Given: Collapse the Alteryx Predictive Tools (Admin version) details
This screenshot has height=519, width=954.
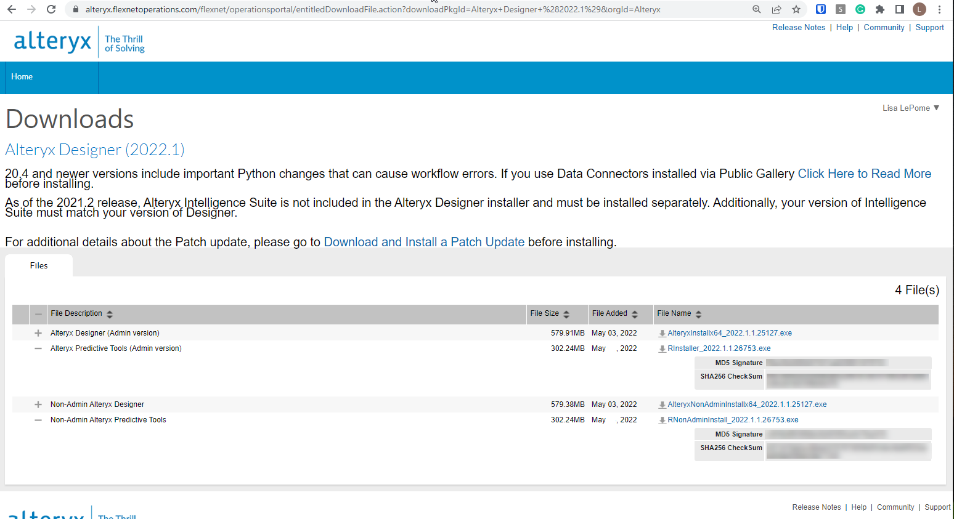Looking at the screenshot, I should pyautogui.click(x=38, y=348).
